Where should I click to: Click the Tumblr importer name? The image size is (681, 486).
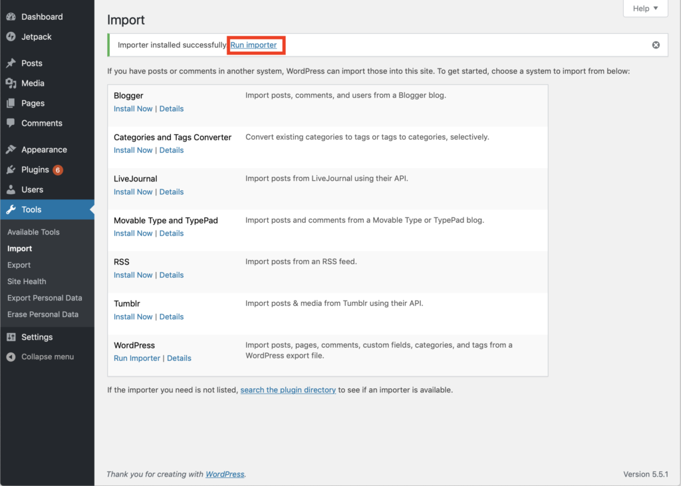[x=127, y=304]
